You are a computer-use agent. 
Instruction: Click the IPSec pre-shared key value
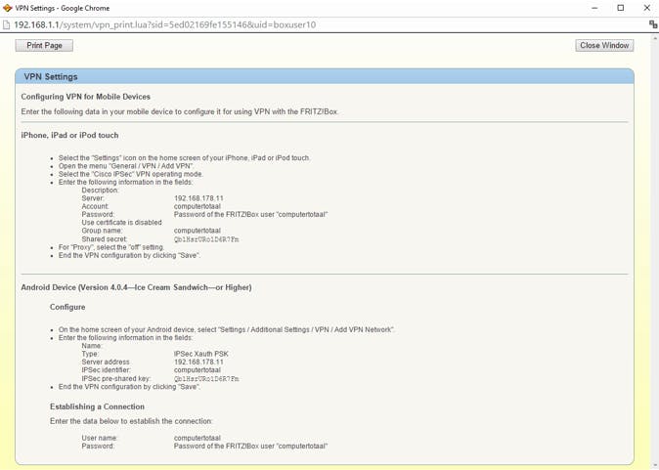tap(206, 379)
